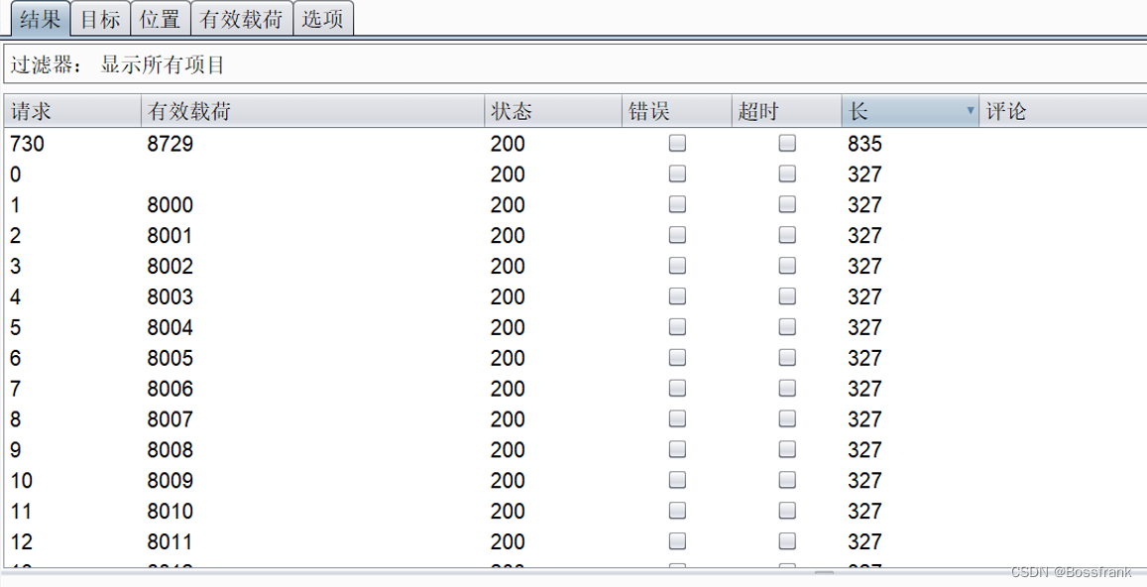Click length 327 in payload 8009 row
The height and width of the screenshot is (587, 1147).
864,480
